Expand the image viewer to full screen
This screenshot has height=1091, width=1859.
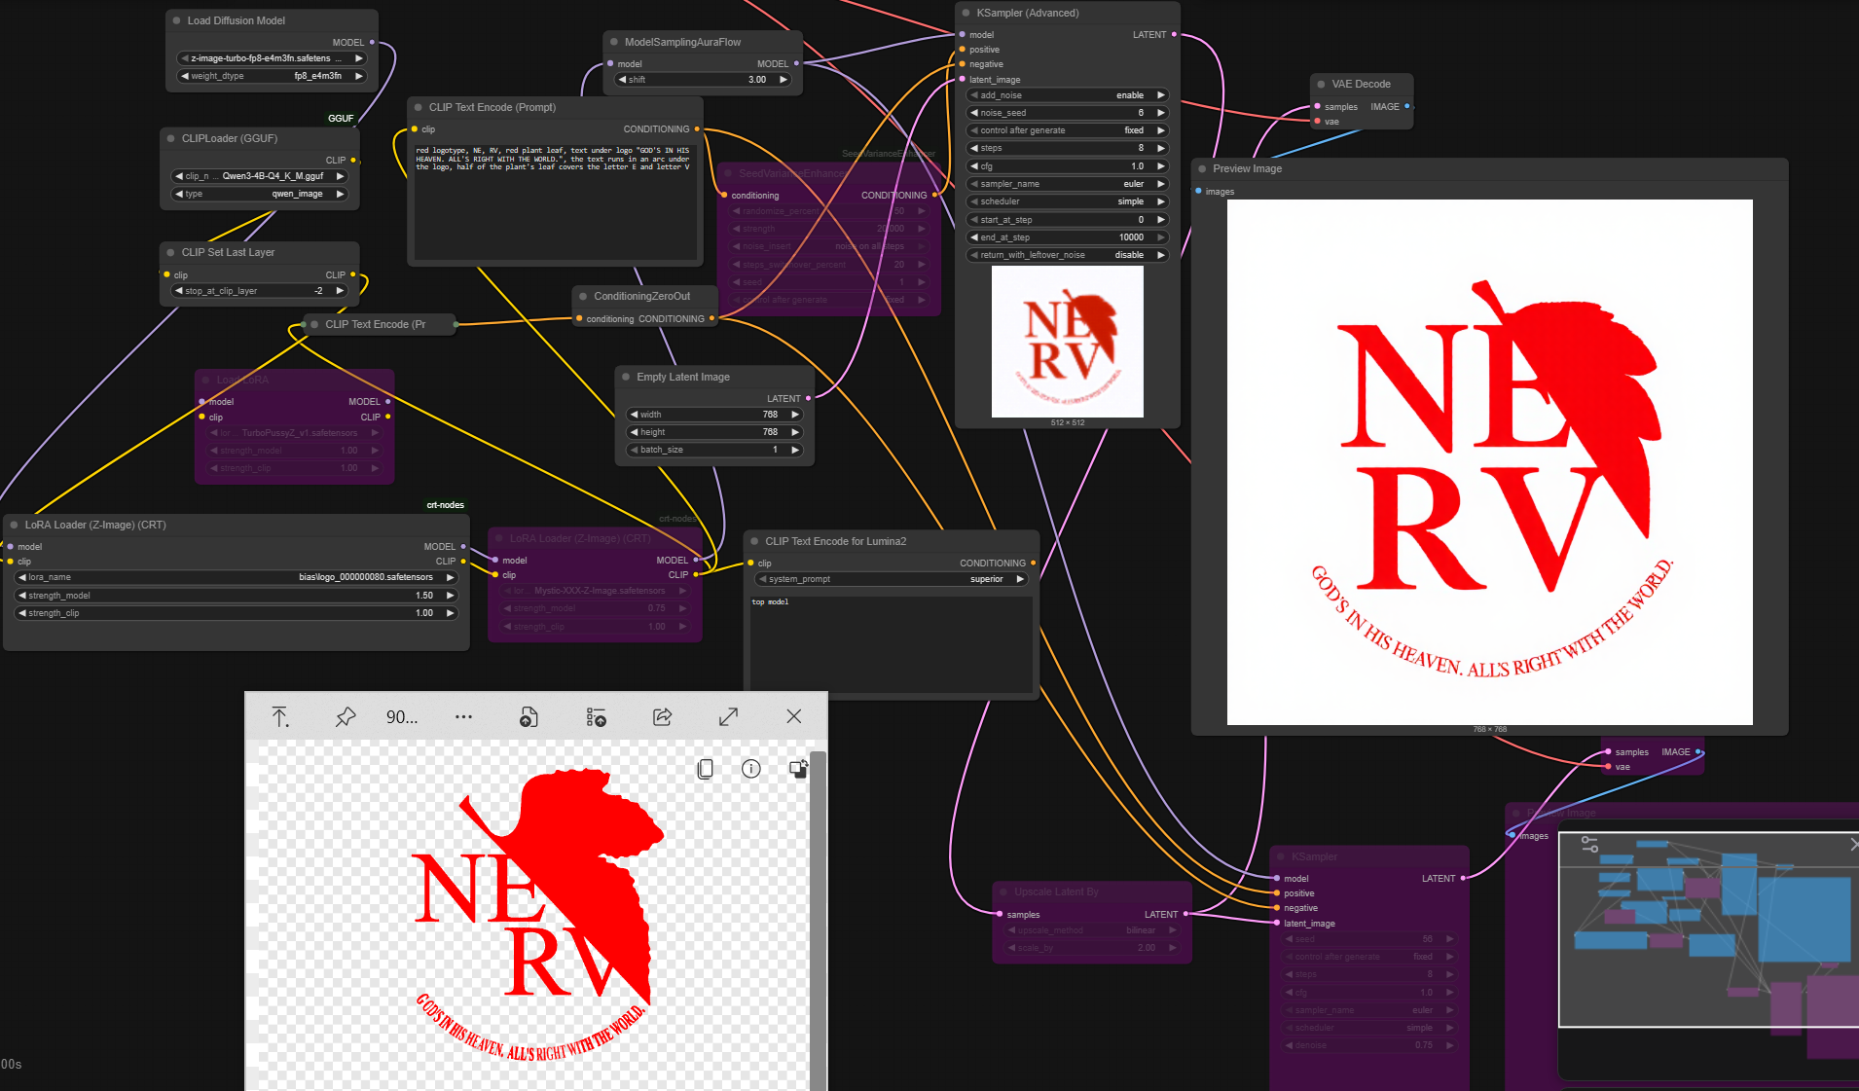728,717
